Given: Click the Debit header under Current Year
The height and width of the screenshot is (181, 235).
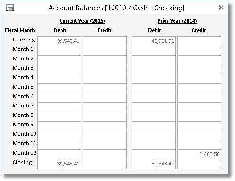Looking at the screenshot, I should [x=60, y=30].
